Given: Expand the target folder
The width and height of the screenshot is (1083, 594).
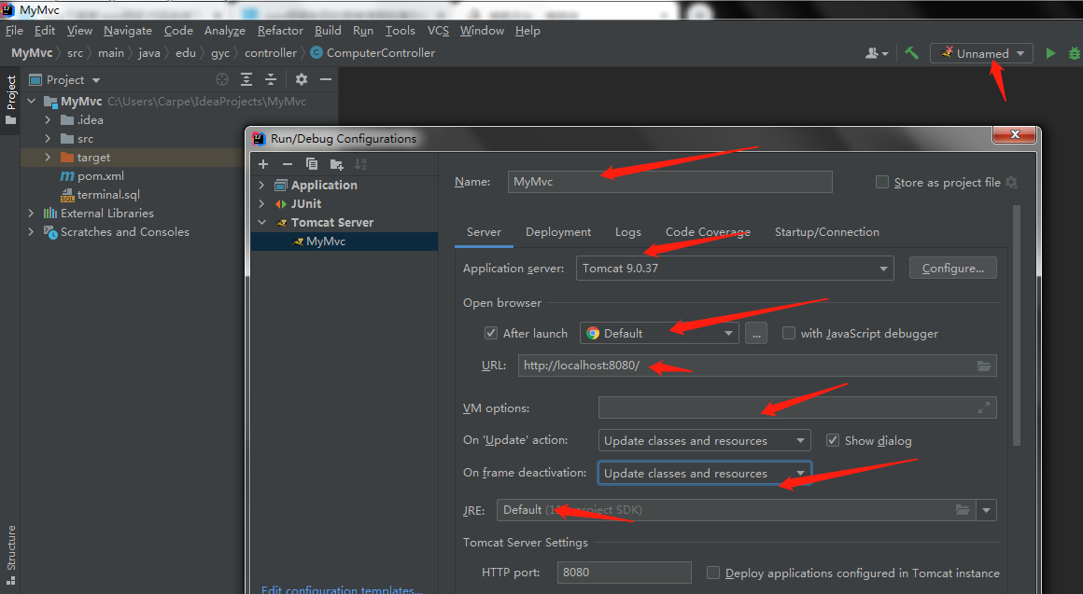Looking at the screenshot, I should pyautogui.click(x=48, y=157).
